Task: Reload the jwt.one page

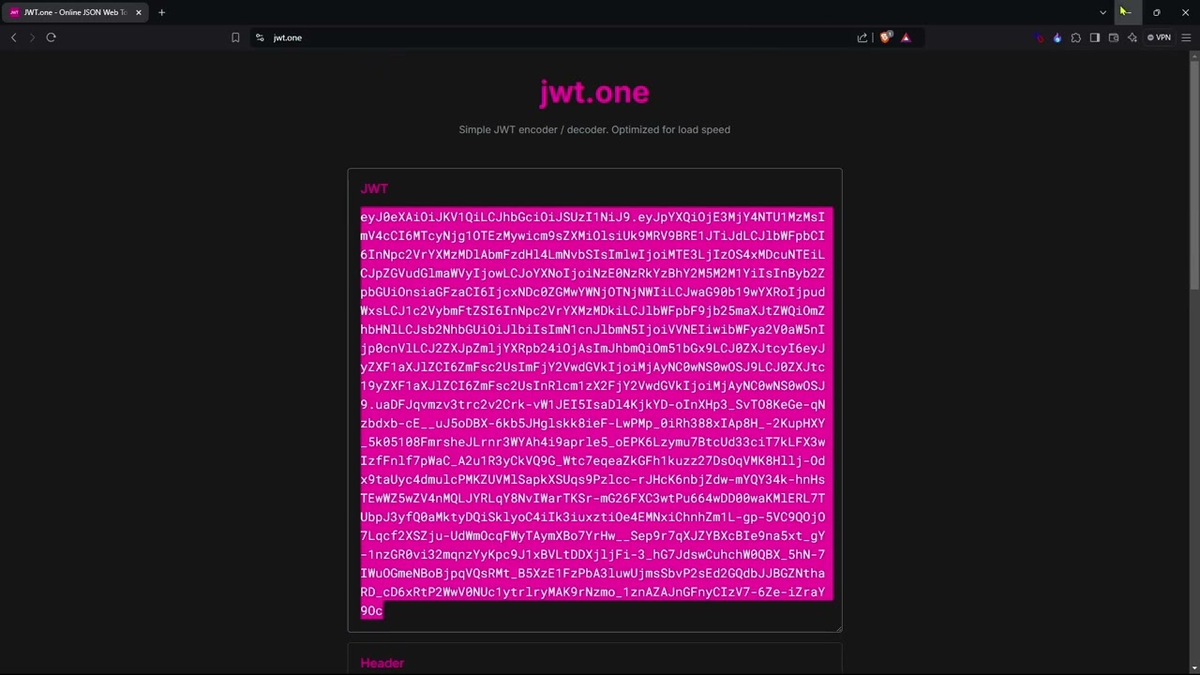Action: (51, 37)
